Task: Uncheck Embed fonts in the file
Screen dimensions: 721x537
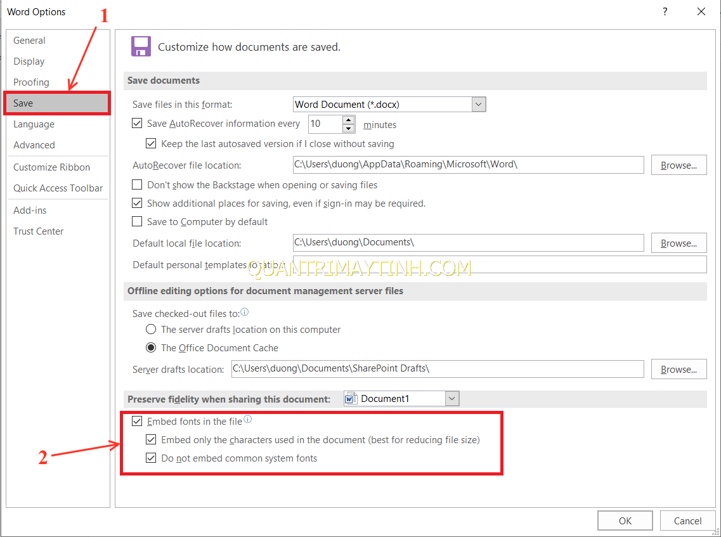Action: pyautogui.click(x=137, y=421)
